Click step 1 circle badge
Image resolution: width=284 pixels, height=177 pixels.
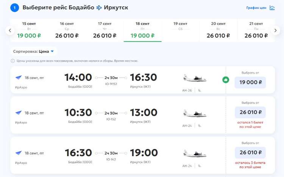point(14,8)
